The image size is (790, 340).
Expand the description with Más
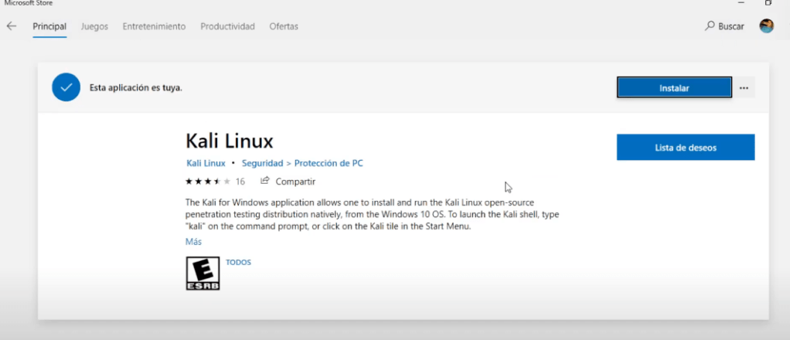pos(193,242)
